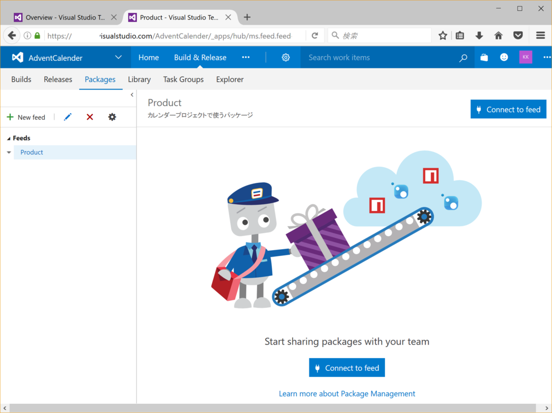The height and width of the screenshot is (413, 552).
Task: Click New feed button
Action: (x=26, y=117)
